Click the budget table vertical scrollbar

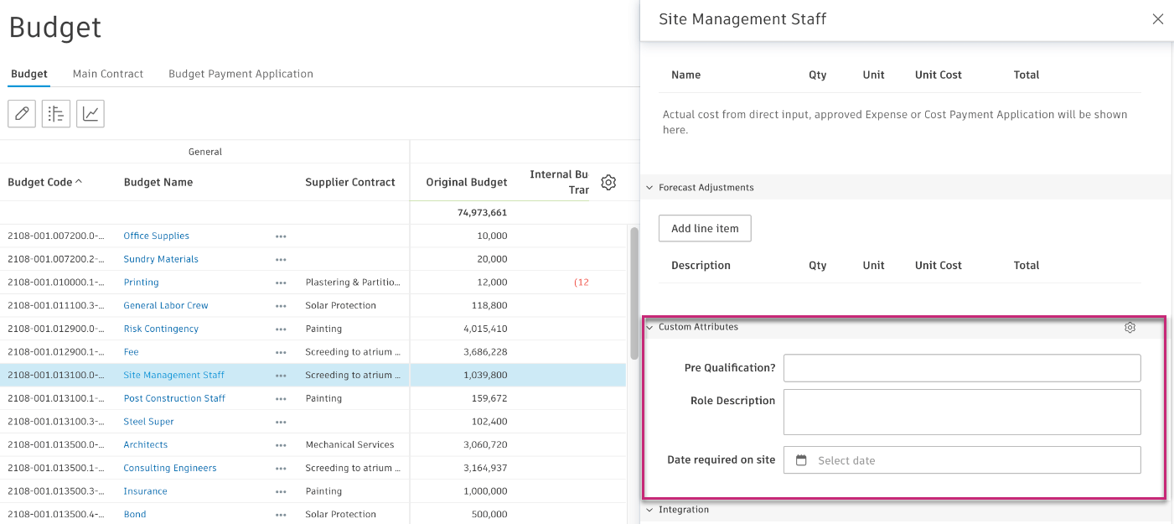634,293
